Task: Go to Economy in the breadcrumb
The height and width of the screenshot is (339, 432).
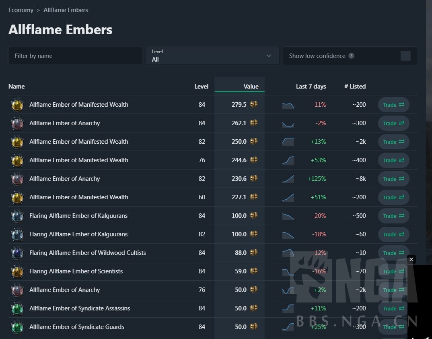Action: pyautogui.click(x=21, y=10)
